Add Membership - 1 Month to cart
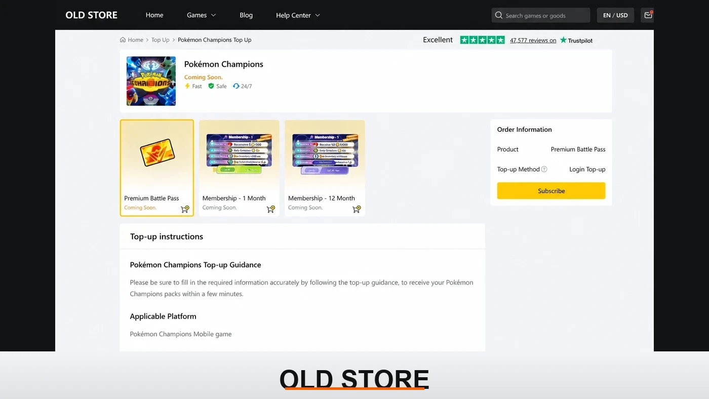The height and width of the screenshot is (399, 709). [271, 209]
